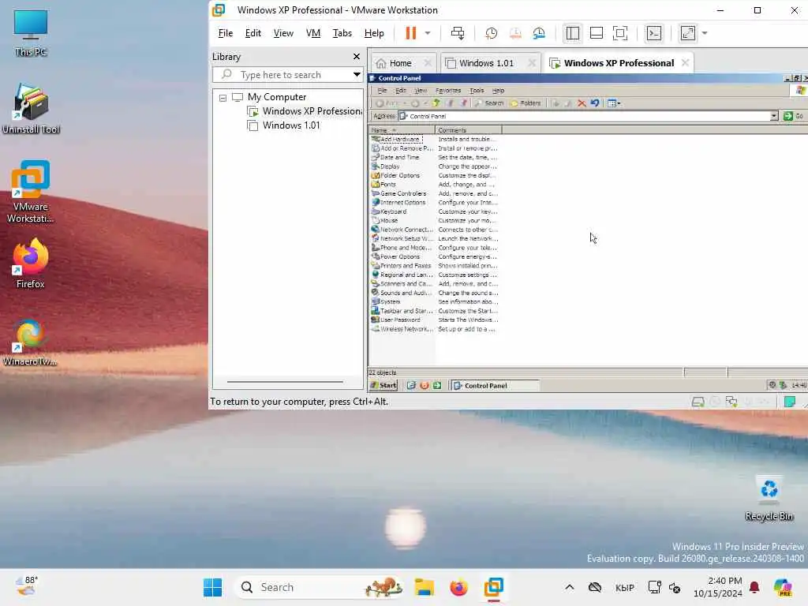Select Printers and Faxes item
The height and width of the screenshot is (606, 808).
click(401, 266)
